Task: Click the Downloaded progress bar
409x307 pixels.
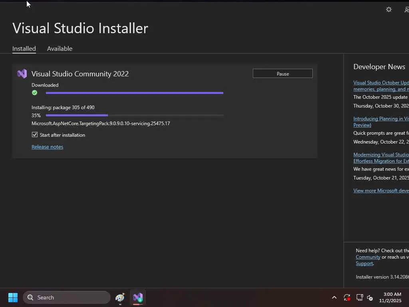Action: [134, 93]
